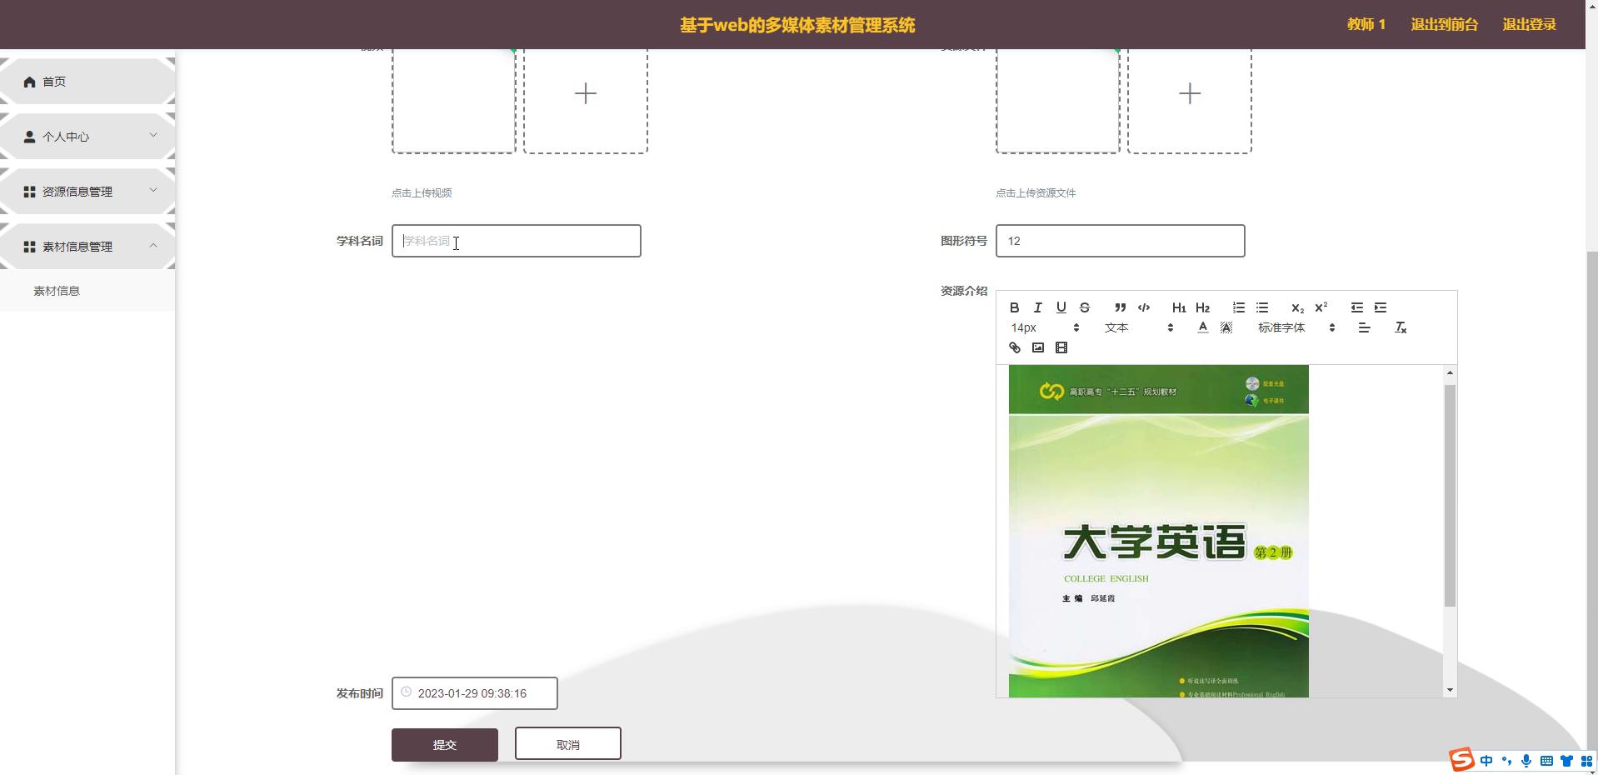Increase indent in the editor
1598x775 pixels.
pos(1381,307)
